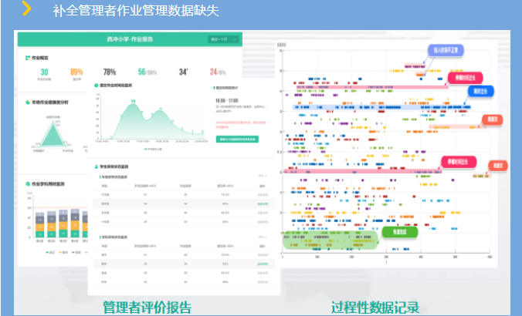The height and width of the screenshot is (316, 522).
Task: Click the 过程性数据记录 caption
Action: (377, 307)
